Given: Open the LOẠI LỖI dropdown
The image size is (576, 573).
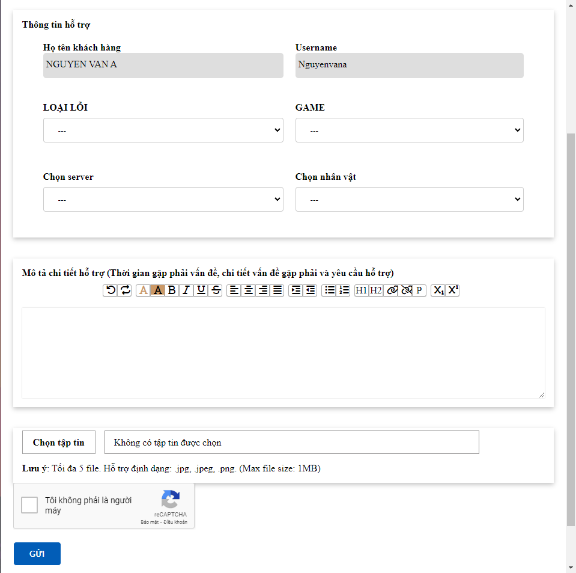Looking at the screenshot, I should click(x=163, y=130).
